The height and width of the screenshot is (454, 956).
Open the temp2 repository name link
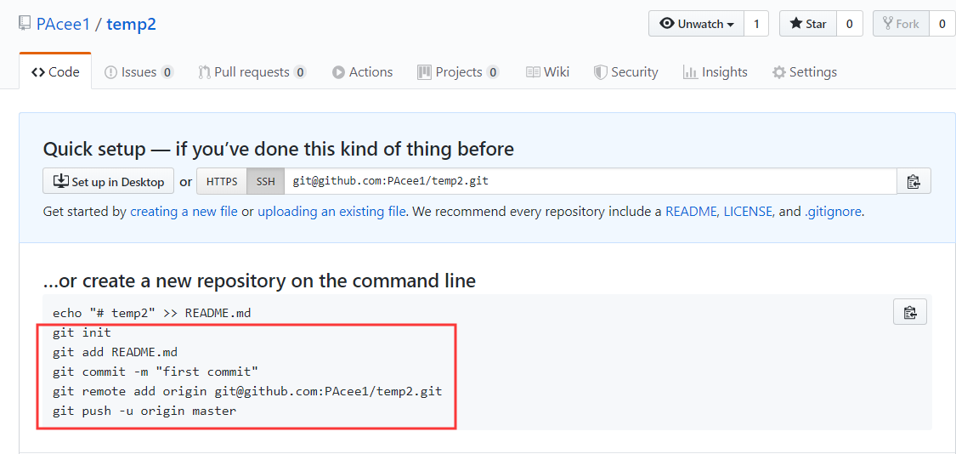coord(131,24)
